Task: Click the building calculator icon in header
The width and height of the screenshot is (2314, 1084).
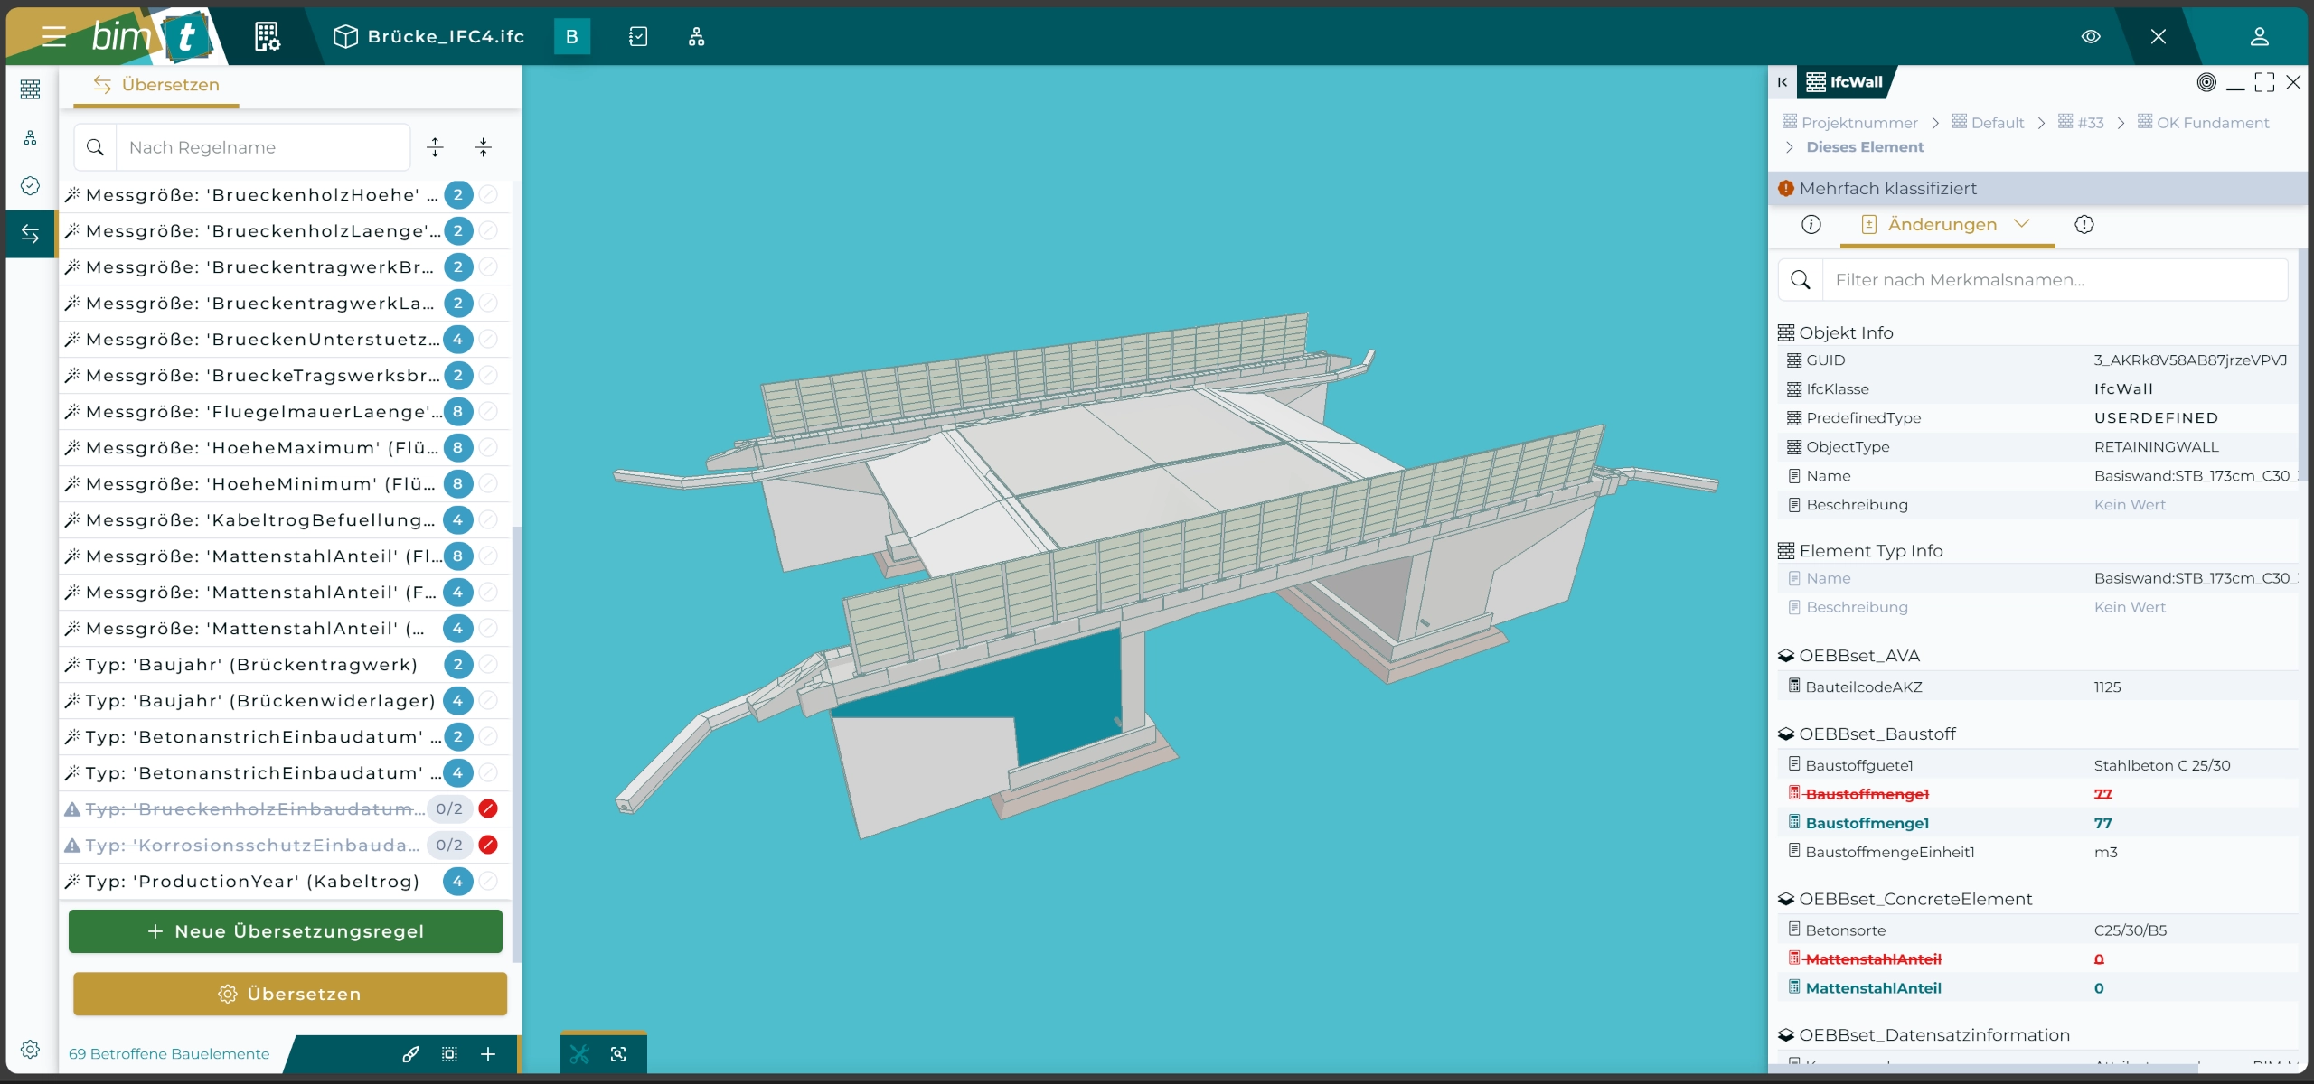Action: (267, 37)
